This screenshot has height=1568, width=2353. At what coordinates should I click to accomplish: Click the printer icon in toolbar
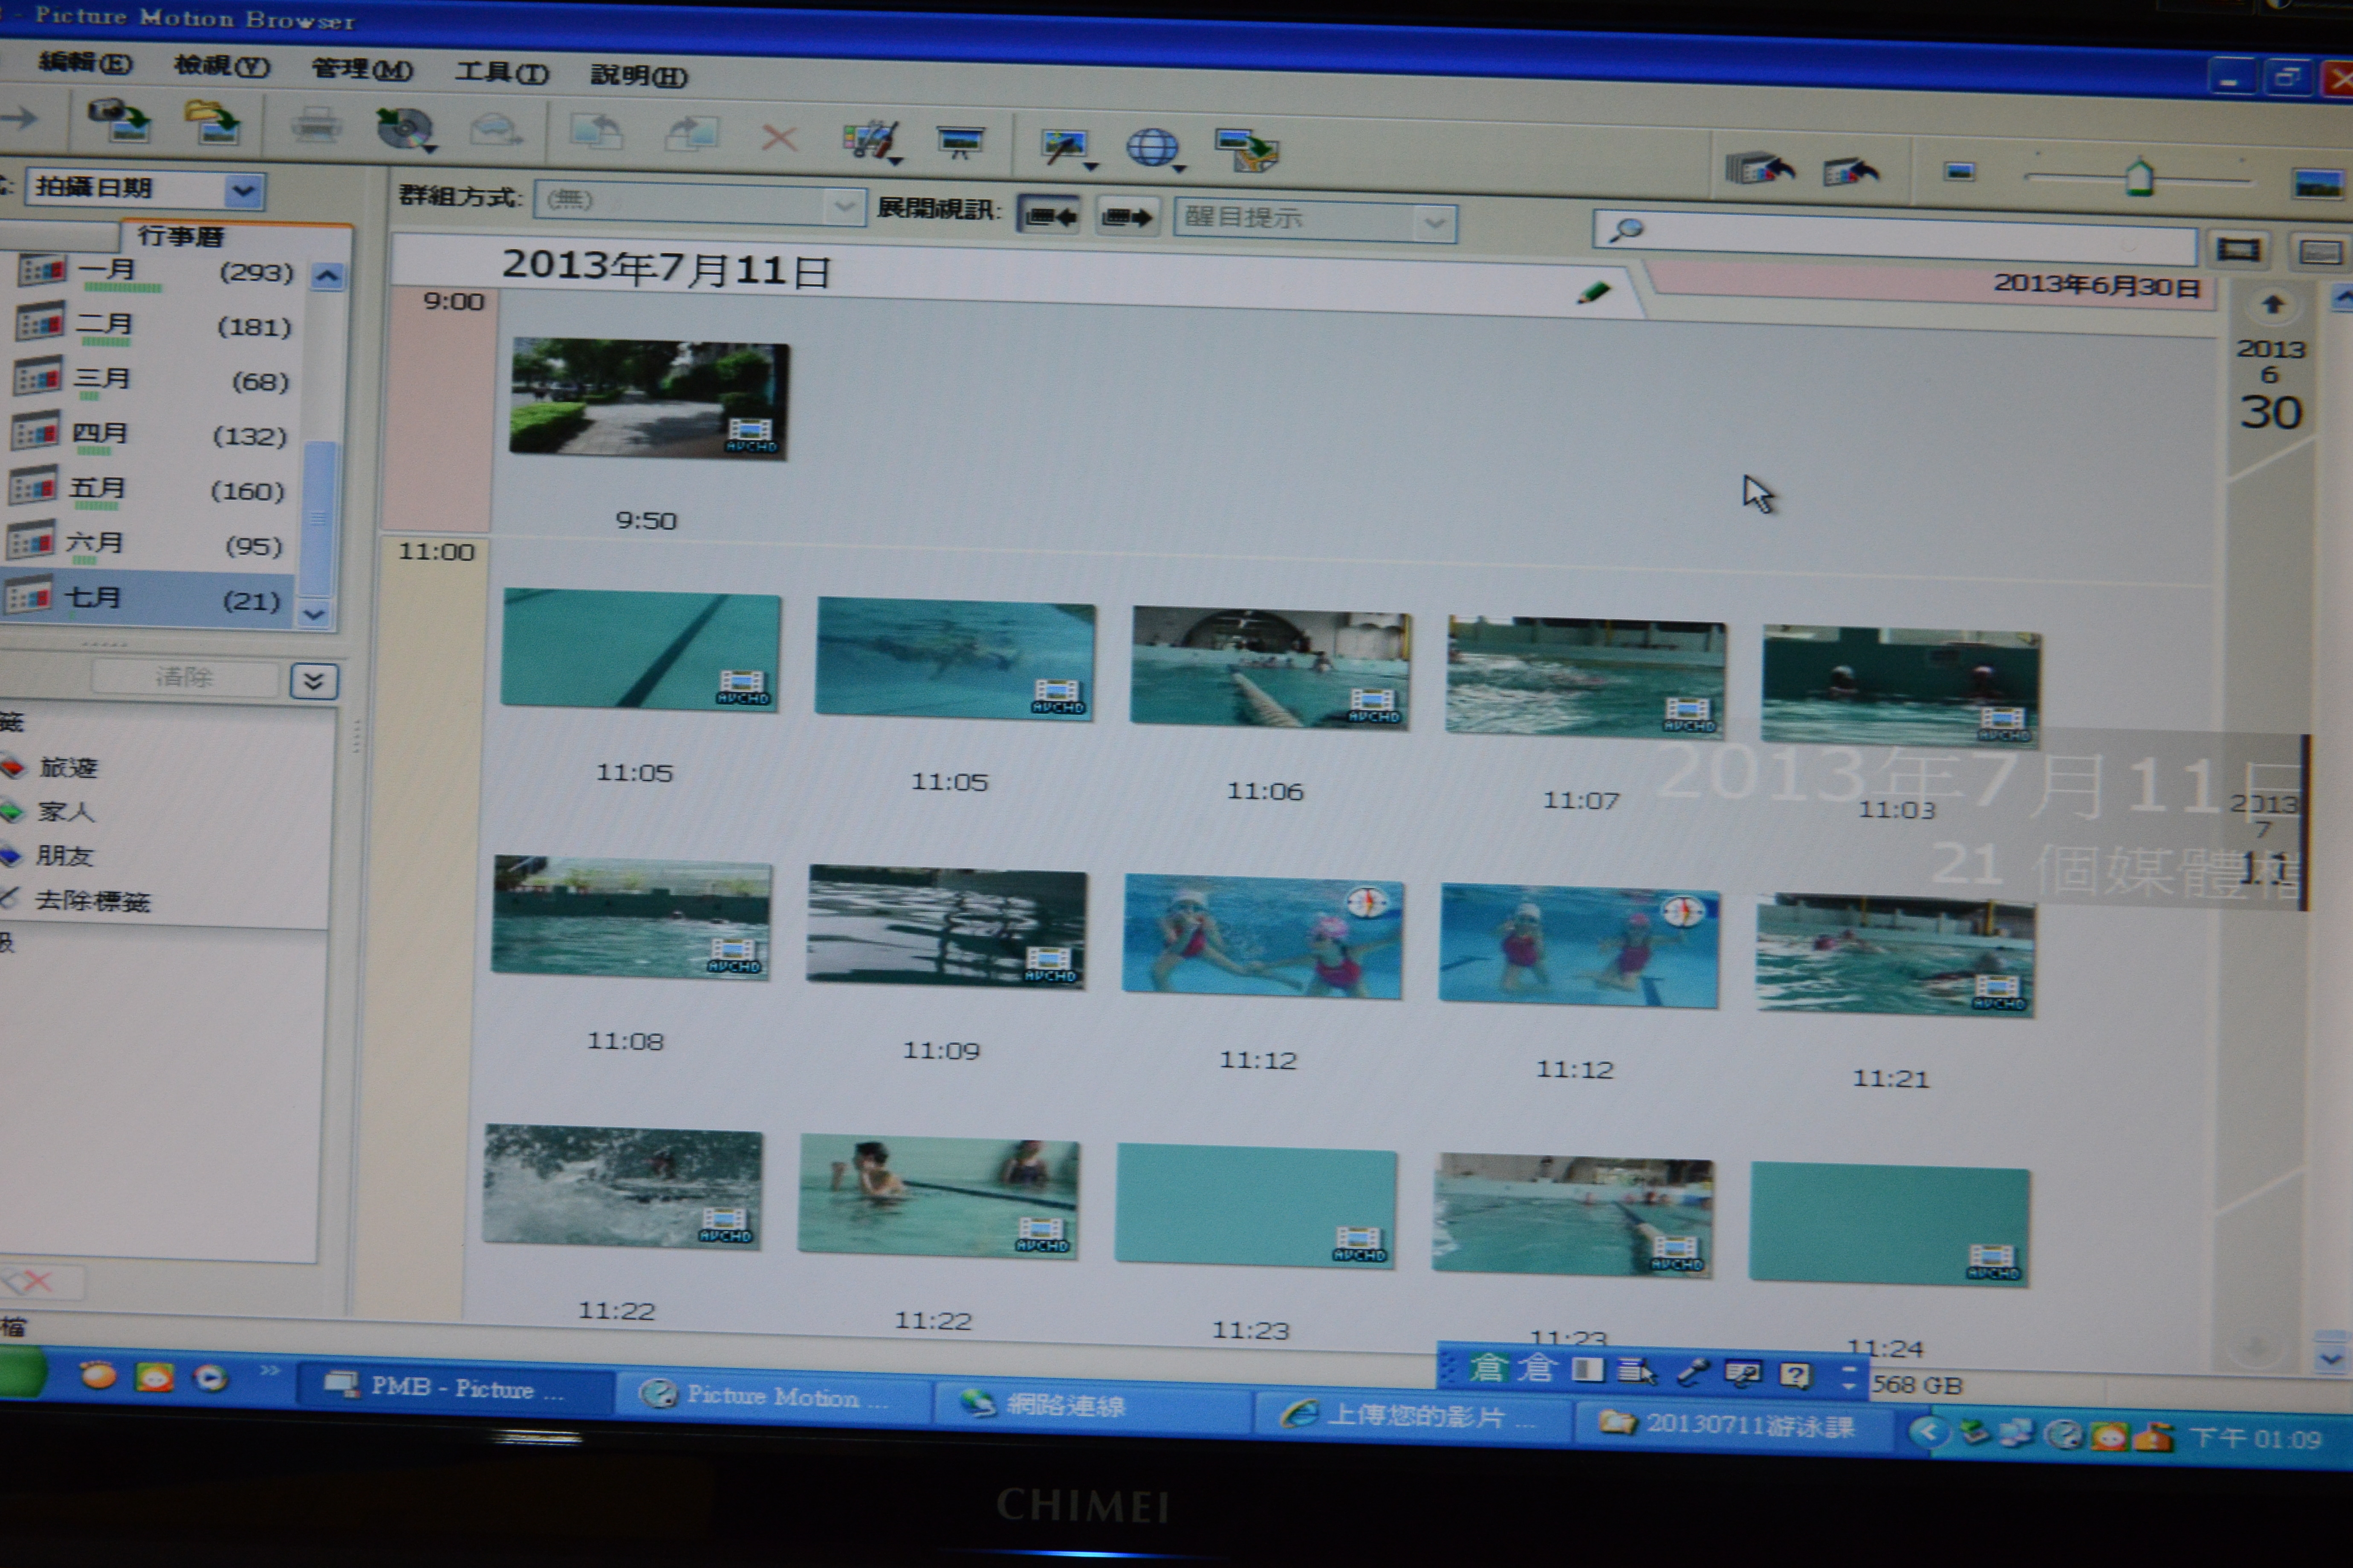316,127
